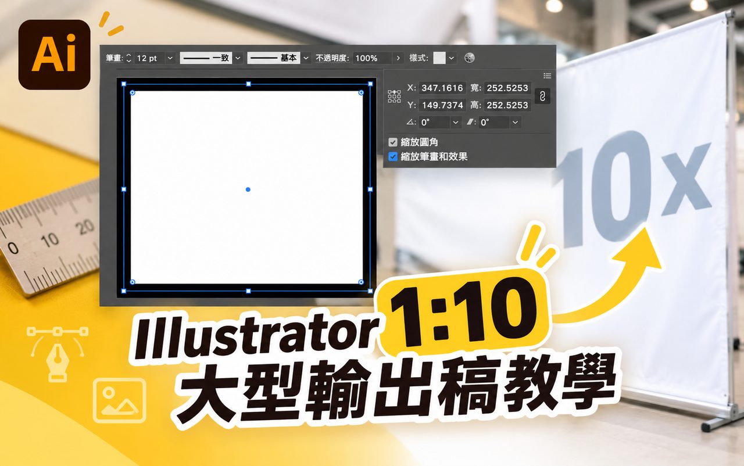The width and height of the screenshot is (744, 466).
Task: Click the opacity 100% field
Action: (373, 58)
